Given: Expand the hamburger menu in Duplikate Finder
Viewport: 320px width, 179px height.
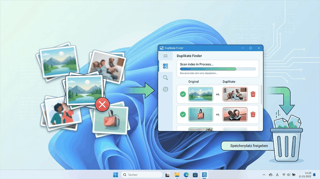Looking at the screenshot, I should 165,56.
